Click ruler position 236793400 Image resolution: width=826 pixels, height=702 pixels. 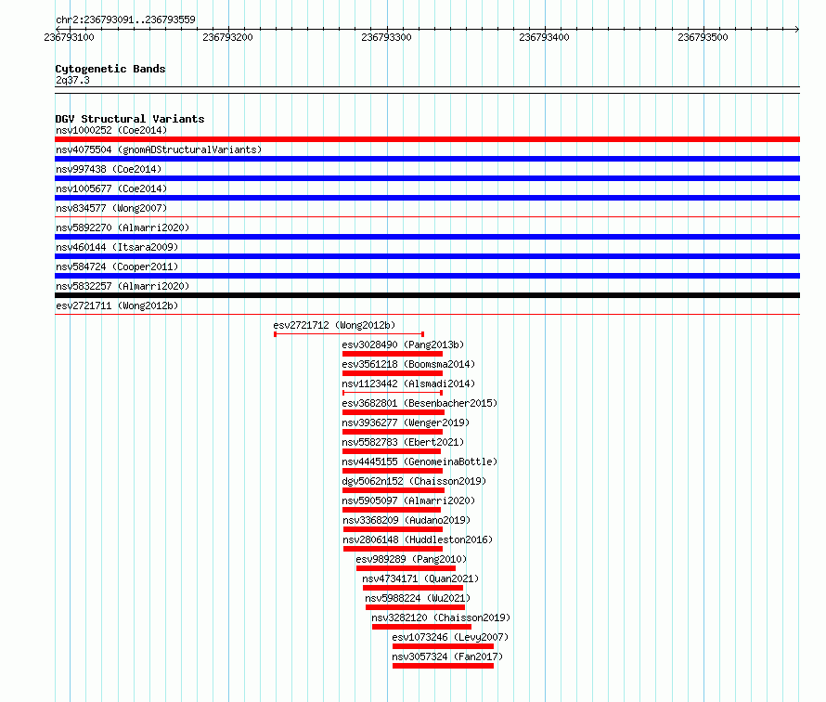tap(544, 37)
